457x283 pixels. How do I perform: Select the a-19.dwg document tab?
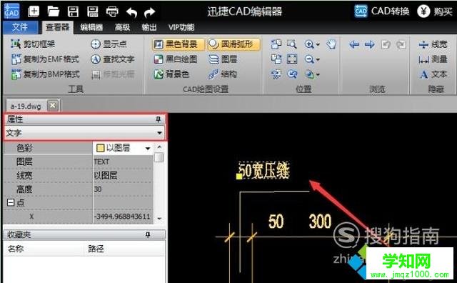point(26,106)
